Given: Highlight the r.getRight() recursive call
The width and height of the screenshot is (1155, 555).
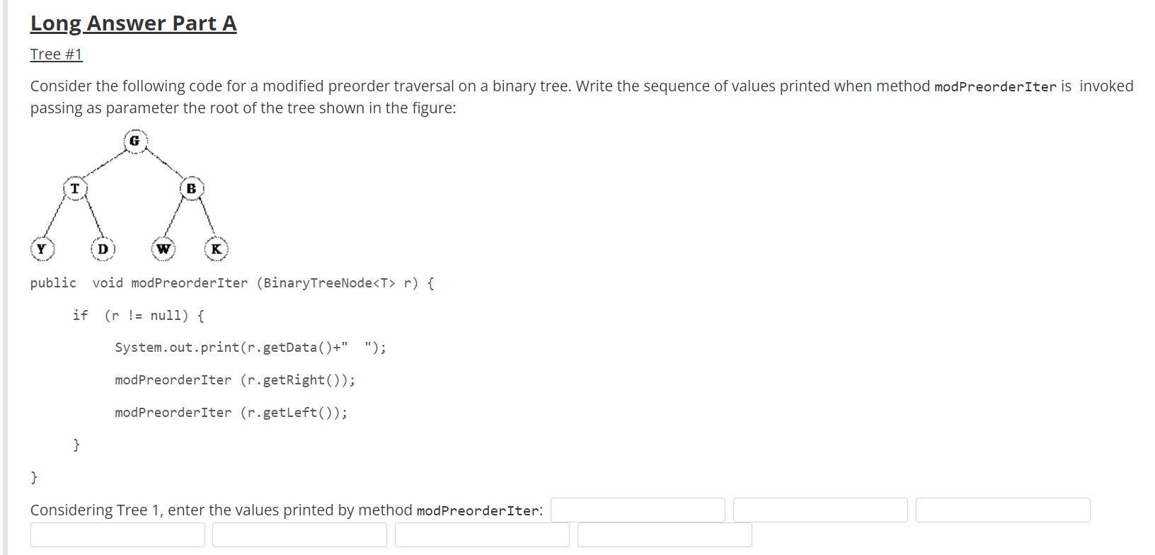Looking at the screenshot, I should [235, 379].
